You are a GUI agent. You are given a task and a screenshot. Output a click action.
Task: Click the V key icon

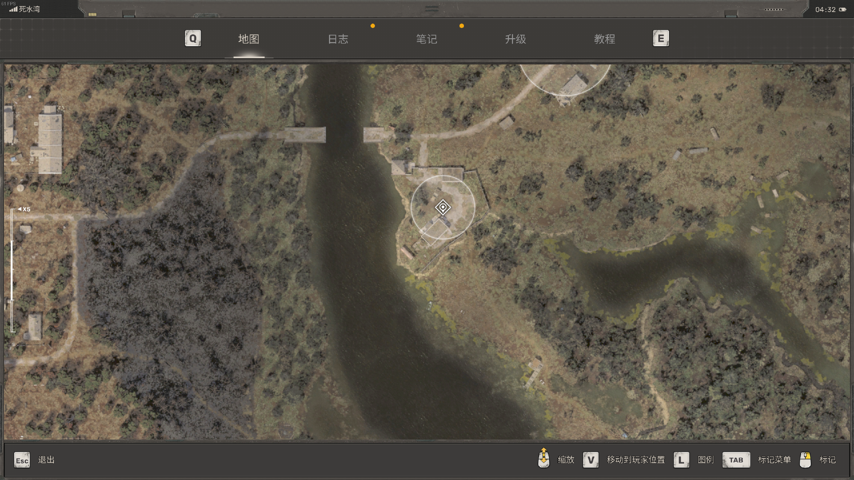tap(590, 460)
